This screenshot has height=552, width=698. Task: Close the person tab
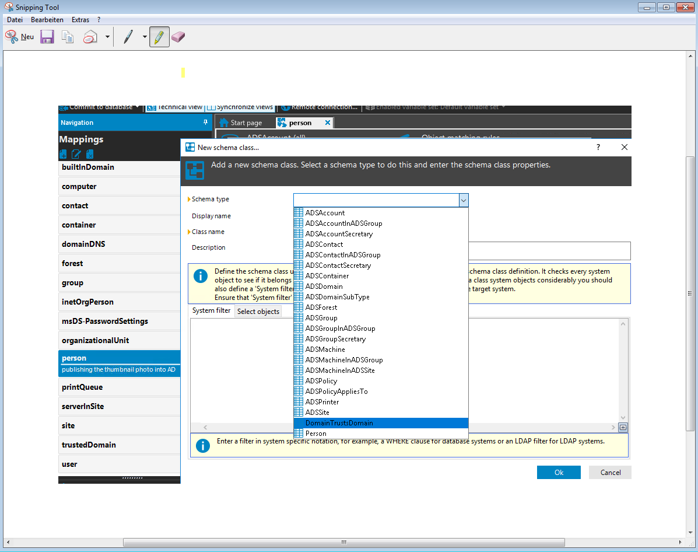point(328,123)
